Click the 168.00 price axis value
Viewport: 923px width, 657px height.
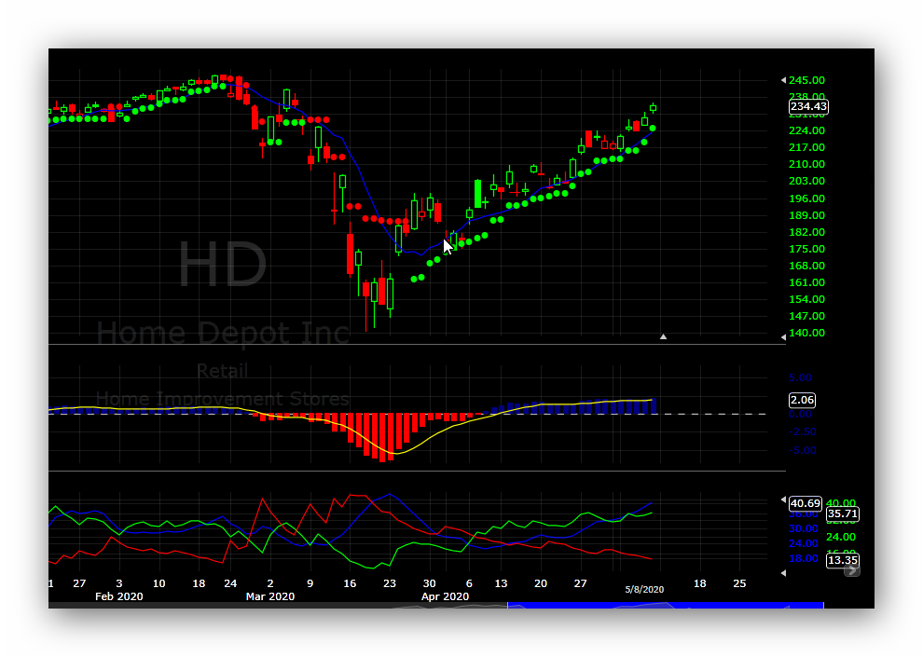click(x=806, y=266)
